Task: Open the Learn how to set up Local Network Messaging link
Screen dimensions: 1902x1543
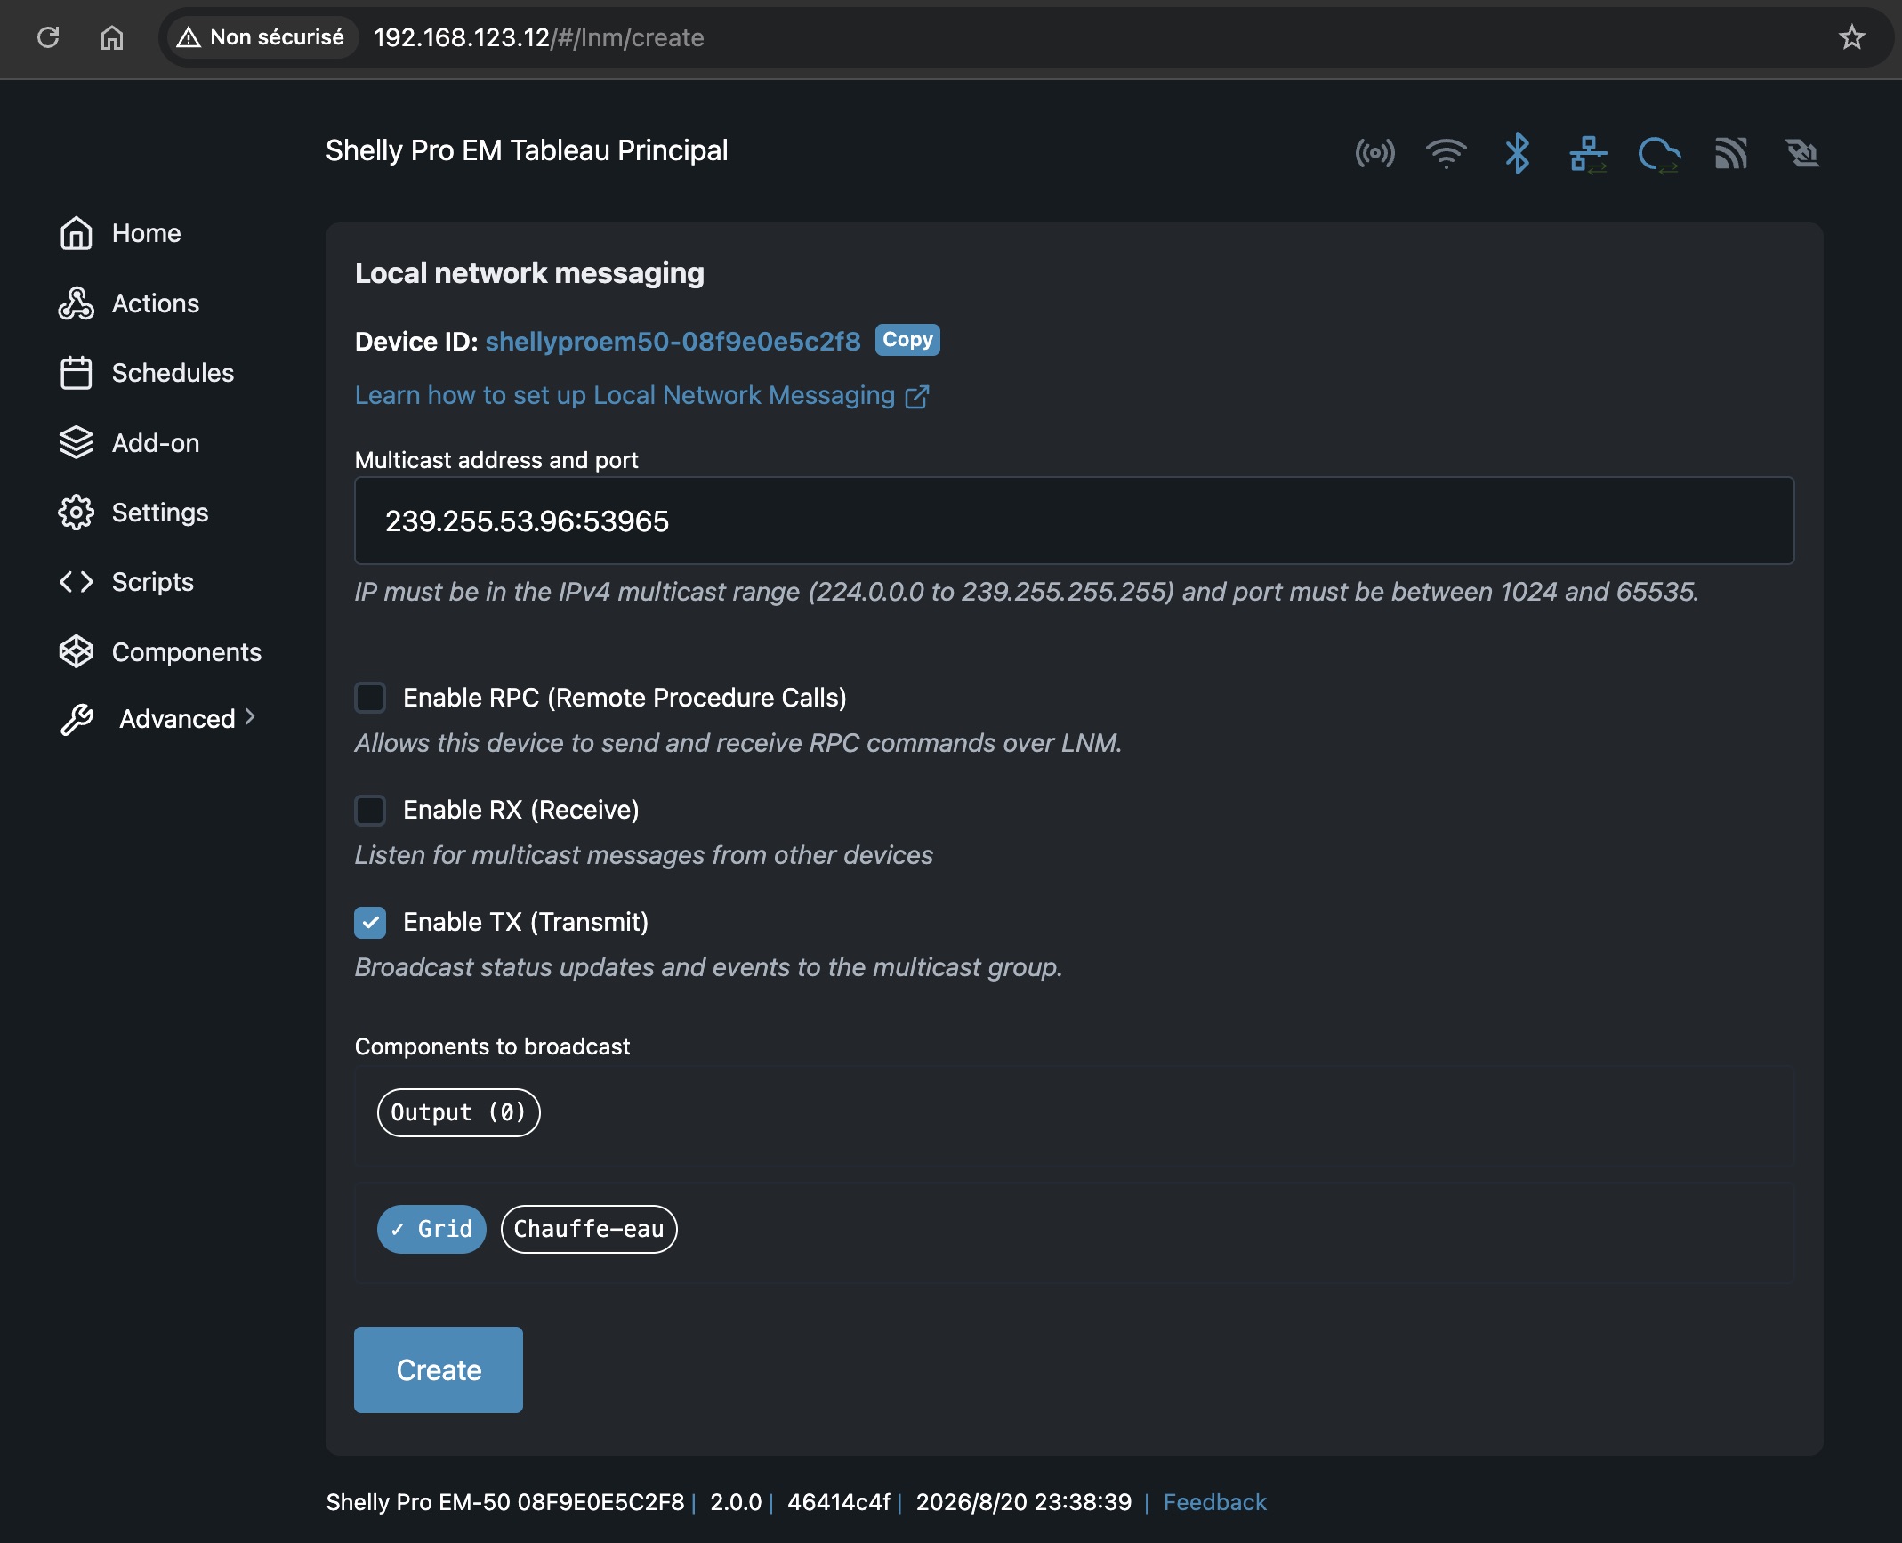Action: click(x=625, y=395)
